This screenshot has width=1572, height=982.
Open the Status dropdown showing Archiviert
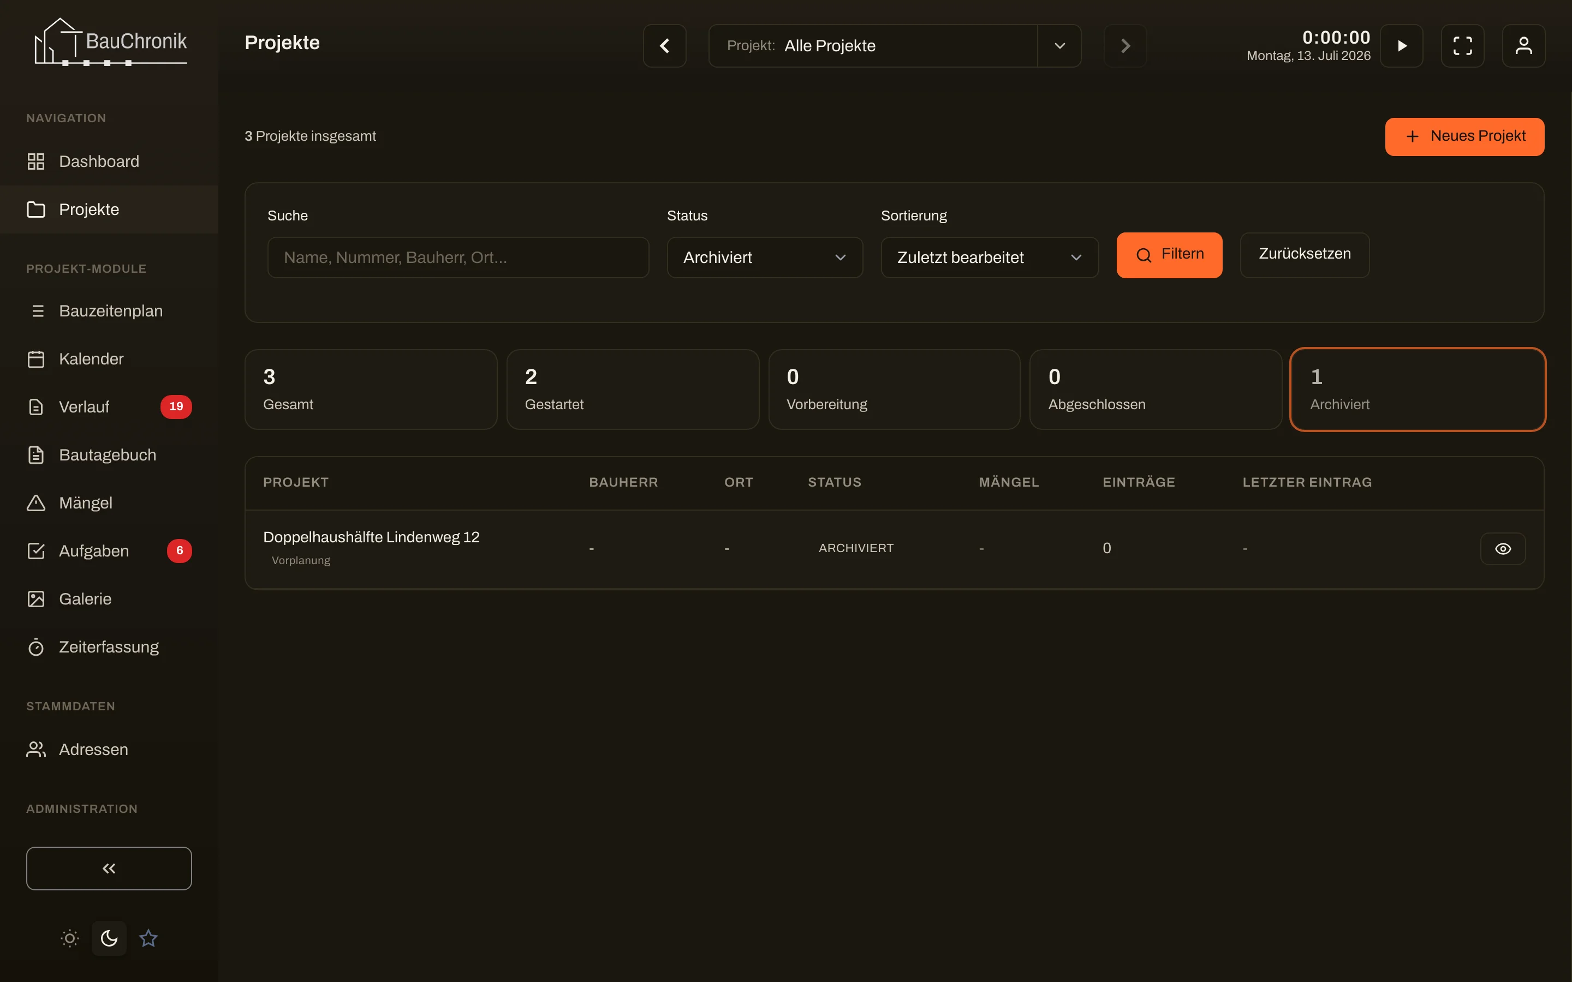[x=765, y=257]
